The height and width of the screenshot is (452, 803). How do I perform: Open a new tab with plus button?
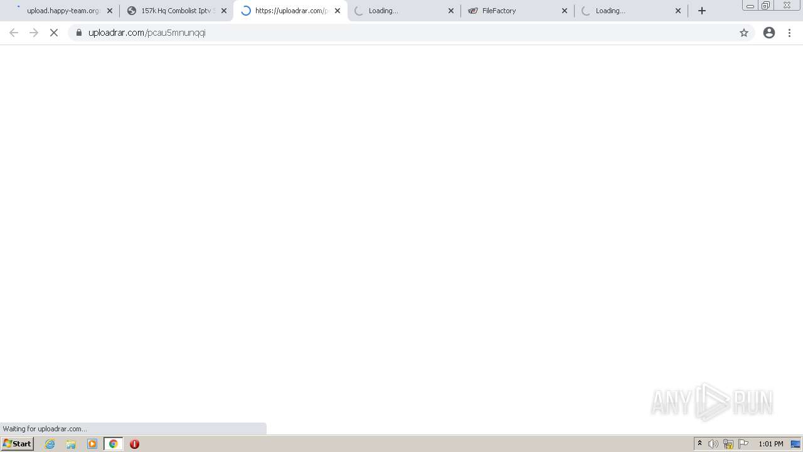pyautogui.click(x=702, y=11)
